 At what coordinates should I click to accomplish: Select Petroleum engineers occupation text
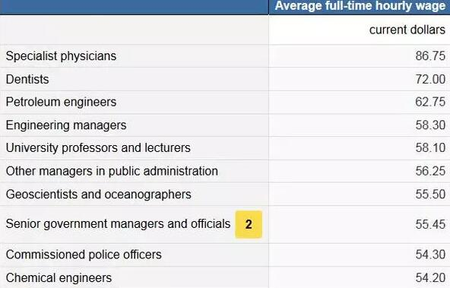pyautogui.click(x=61, y=102)
